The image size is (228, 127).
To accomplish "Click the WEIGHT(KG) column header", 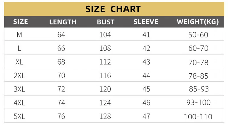I will pyautogui.click(x=198, y=22).
